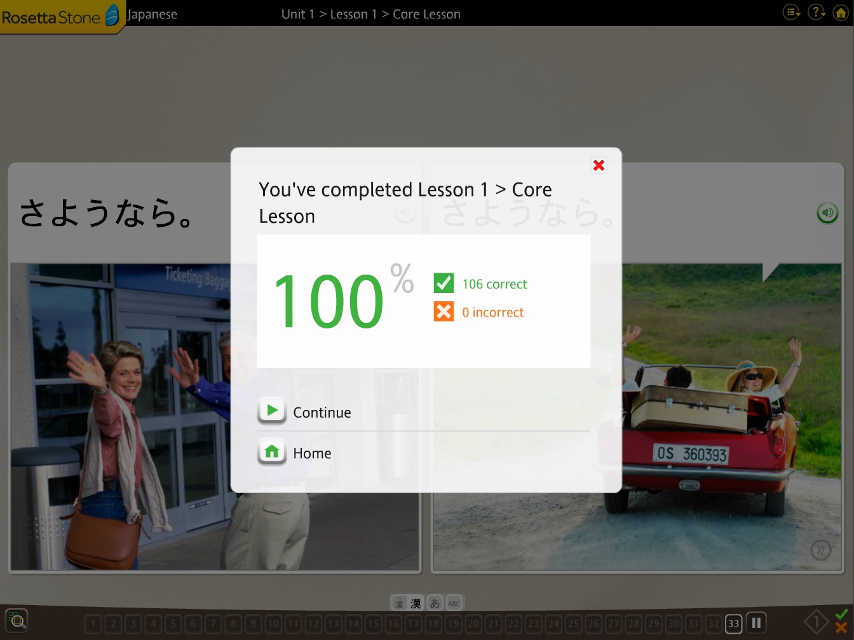The image size is (854, 640).
Task: Switch script to kanji with furigana
Action: click(398, 603)
